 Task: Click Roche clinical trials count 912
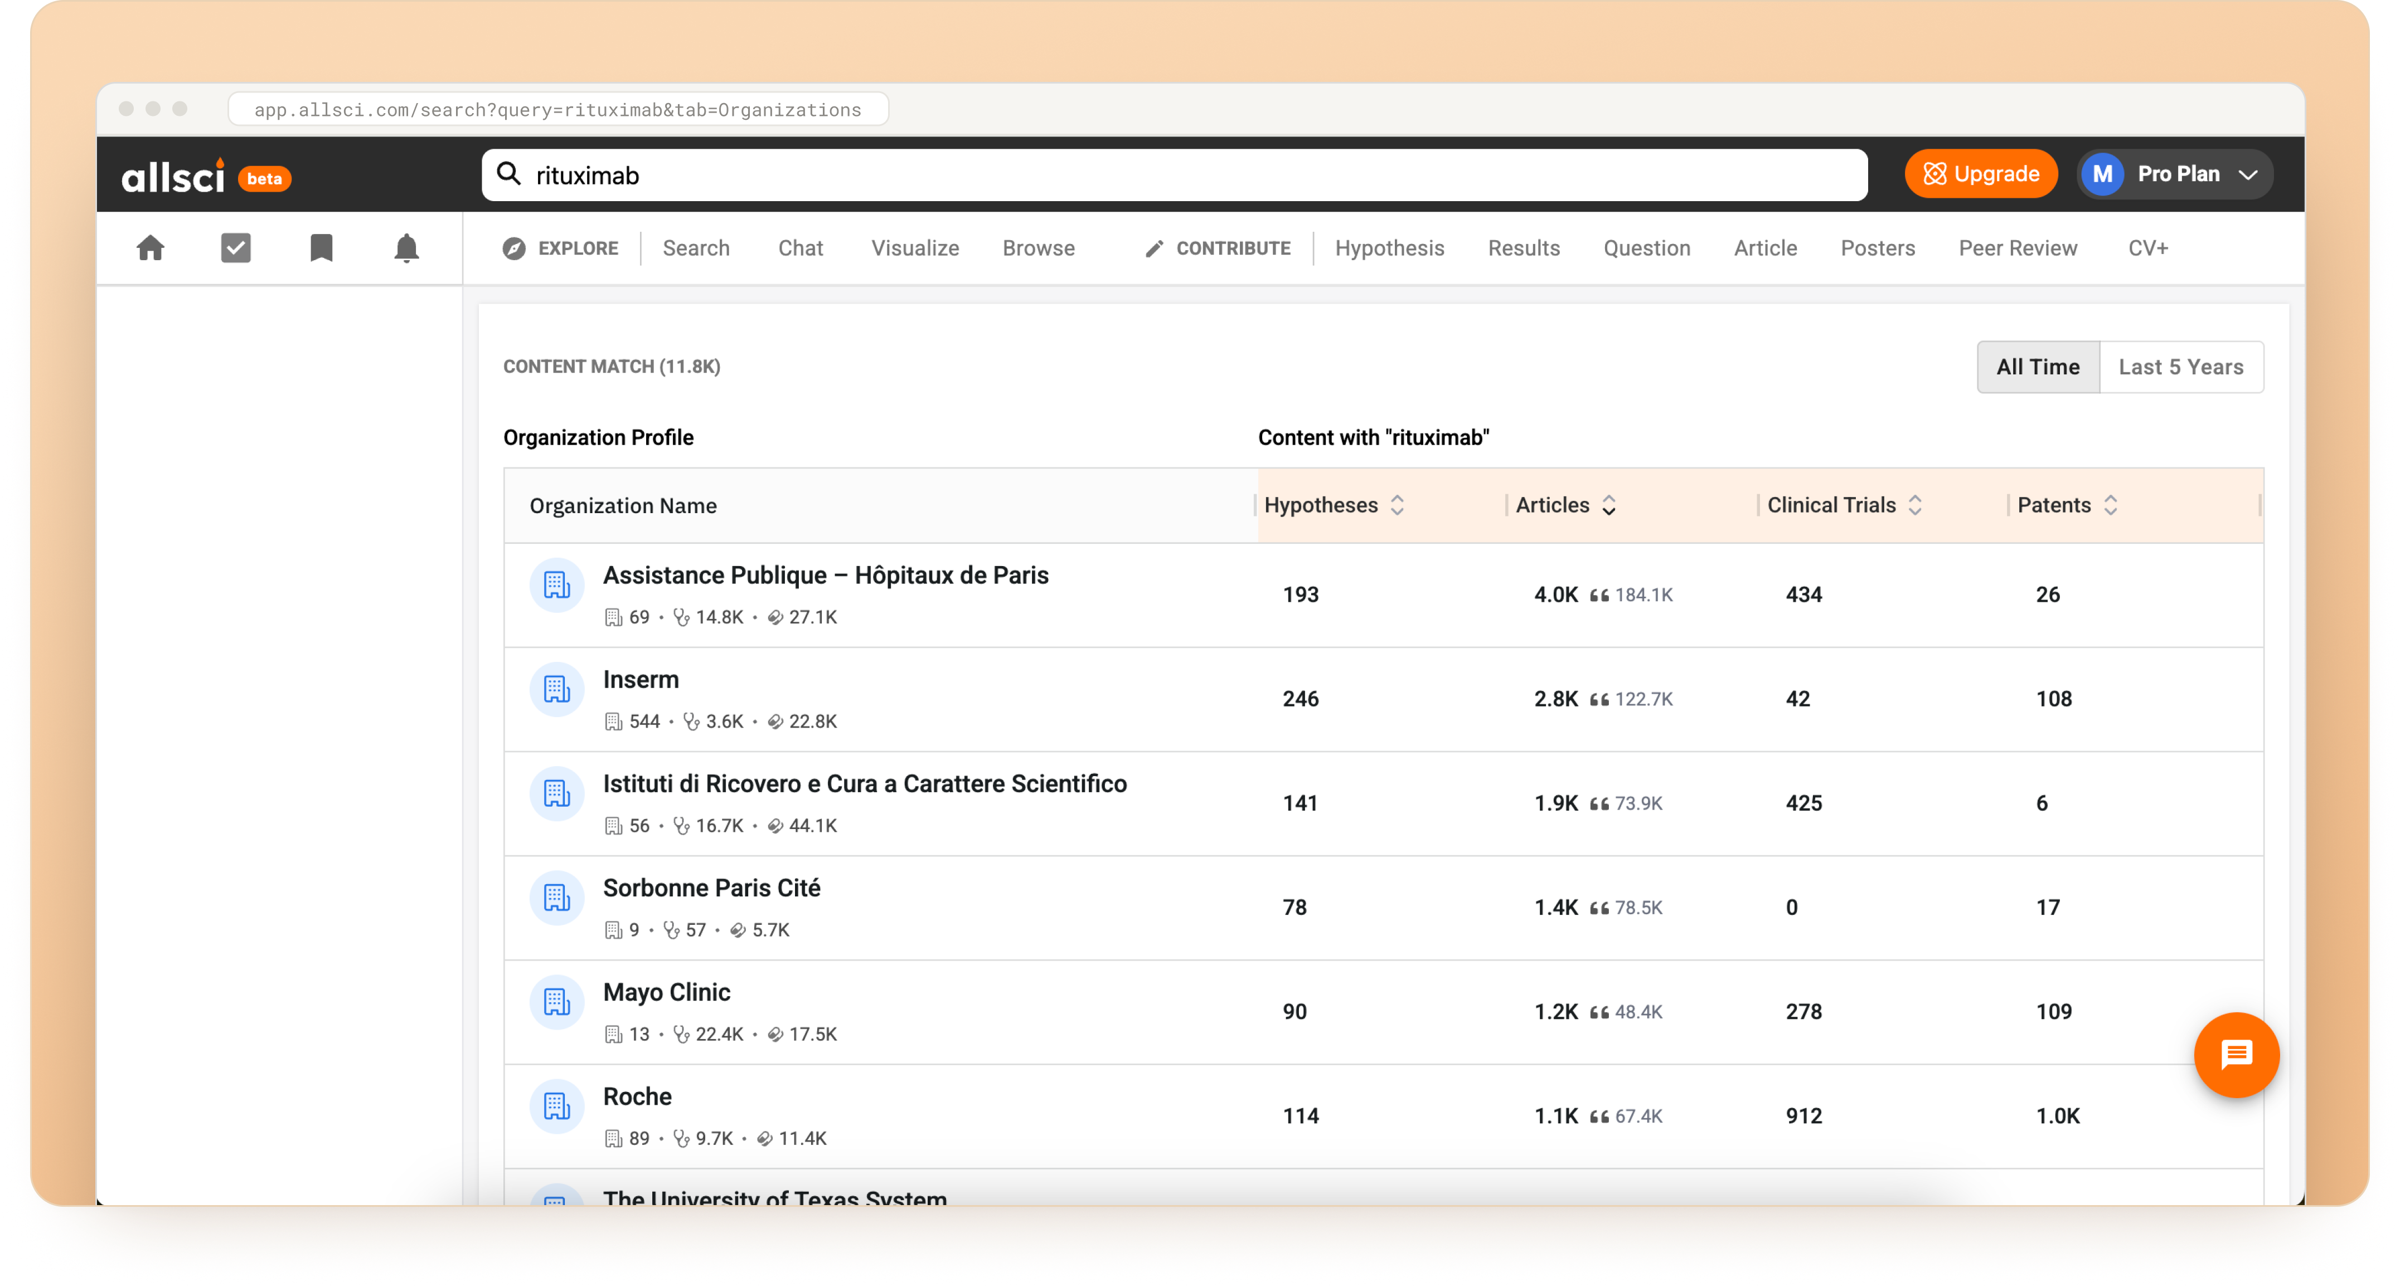pos(1803,1117)
